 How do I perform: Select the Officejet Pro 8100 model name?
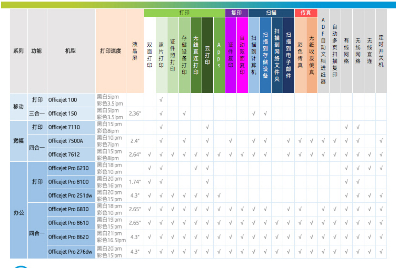68,182
